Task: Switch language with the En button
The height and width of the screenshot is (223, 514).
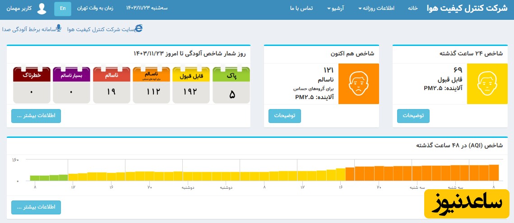Action: pyautogui.click(x=62, y=9)
